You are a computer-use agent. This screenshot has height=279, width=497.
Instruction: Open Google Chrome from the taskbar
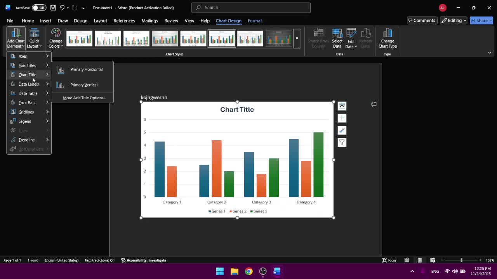click(248, 271)
